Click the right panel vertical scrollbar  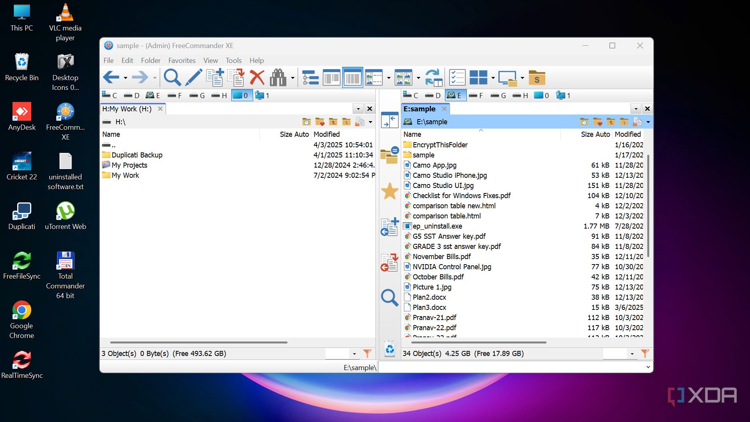click(x=648, y=206)
